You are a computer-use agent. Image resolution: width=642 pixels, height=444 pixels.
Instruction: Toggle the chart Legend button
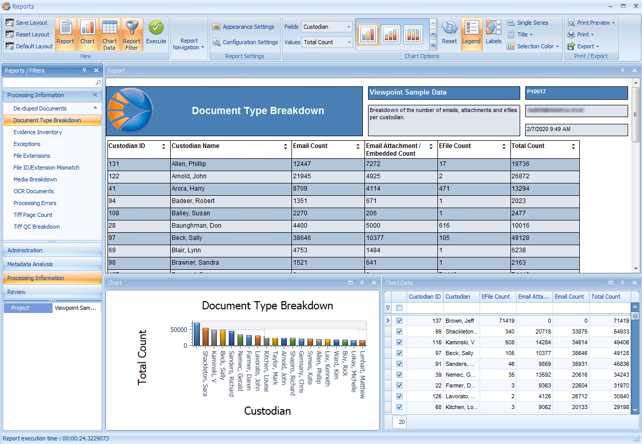pos(471,34)
